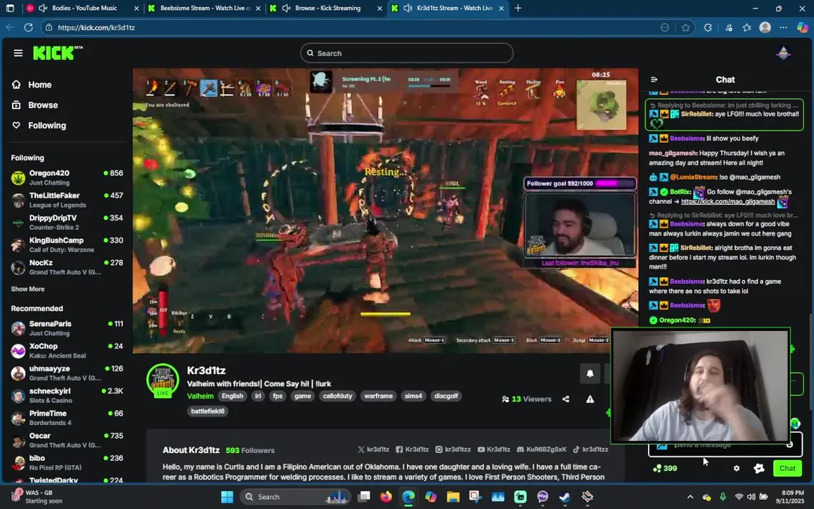This screenshot has width=814, height=509.
Task: Click Kr3d1tz channel avatar
Action: tap(163, 380)
